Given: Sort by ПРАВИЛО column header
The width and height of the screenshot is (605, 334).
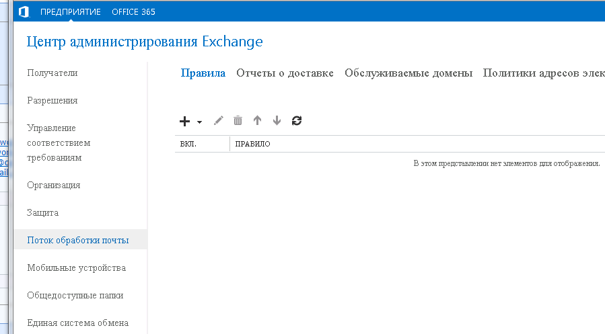Looking at the screenshot, I should coord(253,144).
